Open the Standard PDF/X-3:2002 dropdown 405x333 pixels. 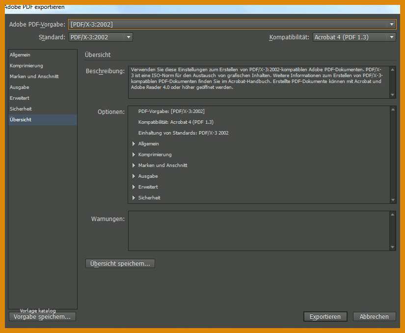coord(101,37)
